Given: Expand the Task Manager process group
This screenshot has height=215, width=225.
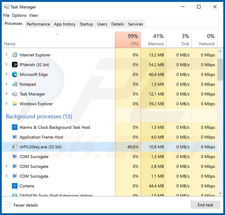Looking at the screenshot, I should tap(7, 94).
